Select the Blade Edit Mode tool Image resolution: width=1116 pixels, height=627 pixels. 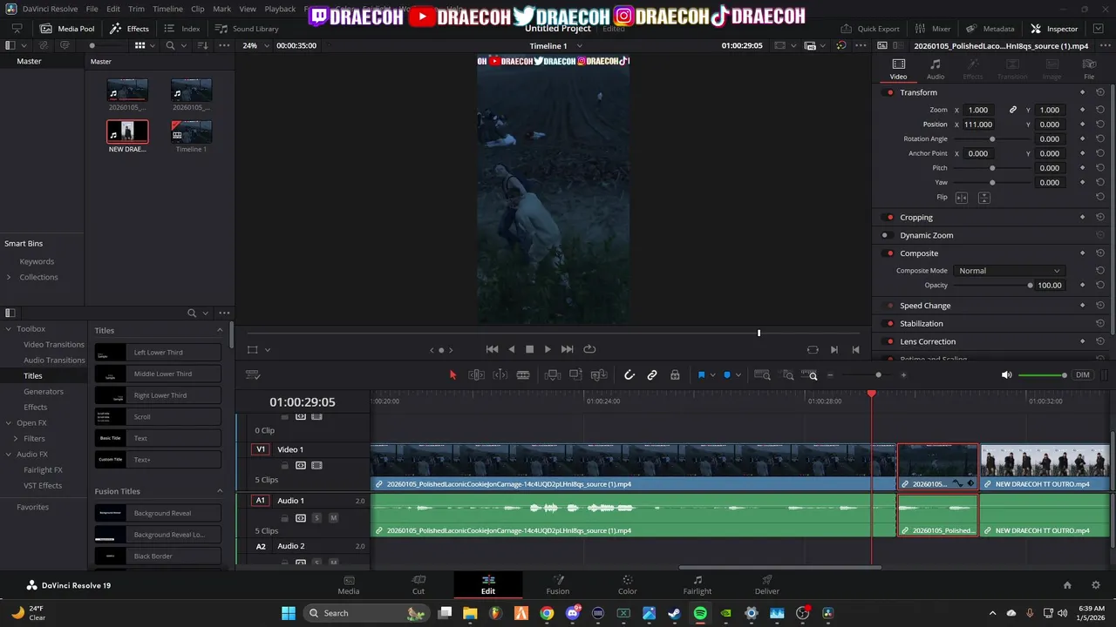point(523,375)
